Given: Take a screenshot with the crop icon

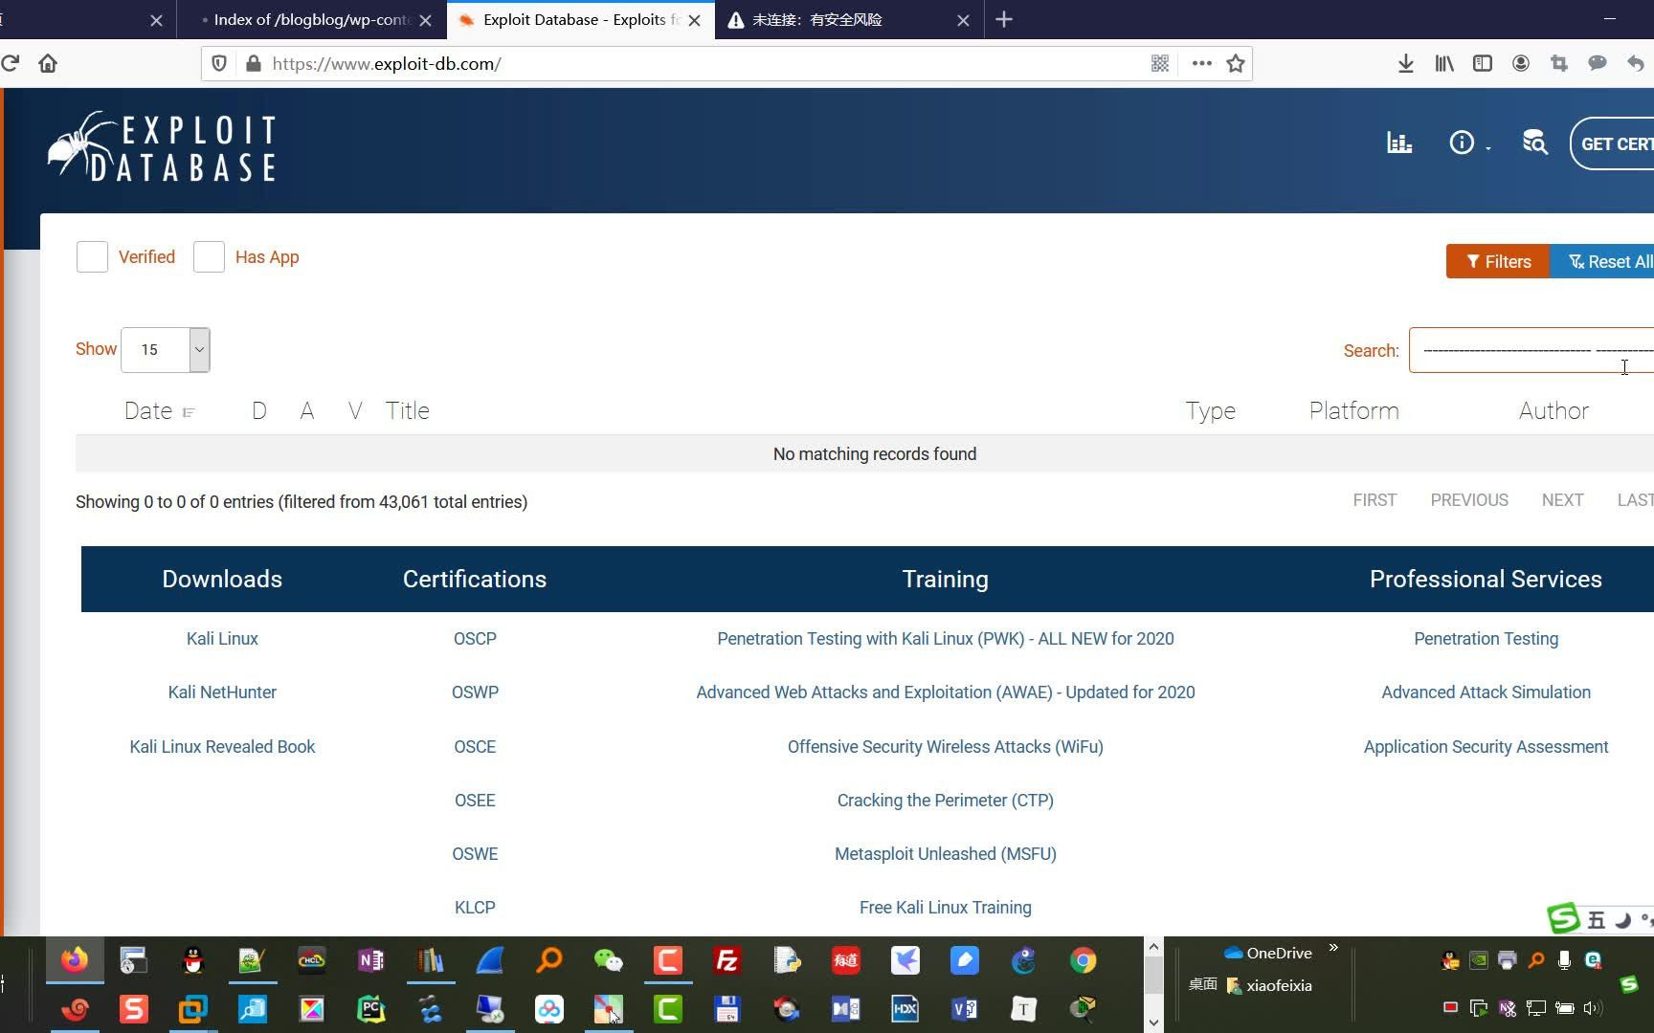Looking at the screenshot, I should [1559, 64].
